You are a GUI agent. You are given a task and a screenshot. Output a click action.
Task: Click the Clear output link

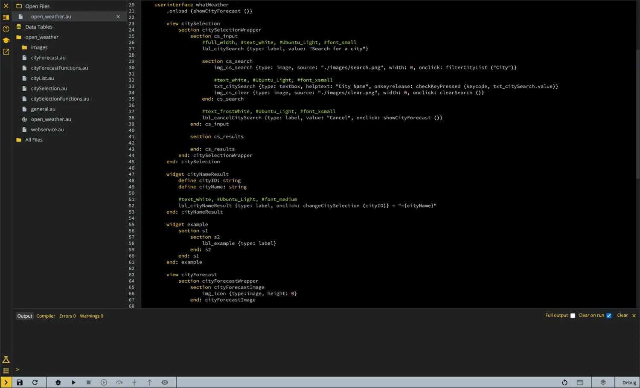pyautogui.click(x=622, y=316)
